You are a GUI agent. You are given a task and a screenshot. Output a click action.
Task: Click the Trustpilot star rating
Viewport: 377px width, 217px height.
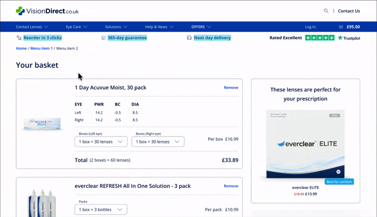319,38
